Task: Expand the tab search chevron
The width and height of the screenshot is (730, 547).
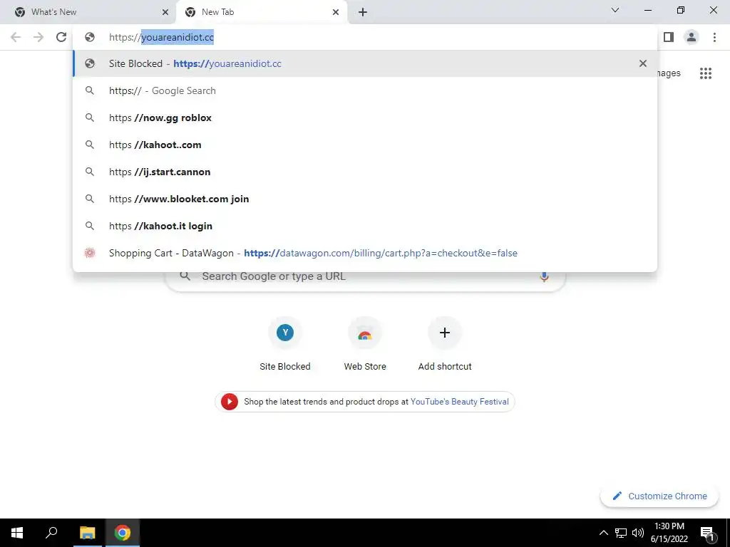Action: tap(615, 10)
